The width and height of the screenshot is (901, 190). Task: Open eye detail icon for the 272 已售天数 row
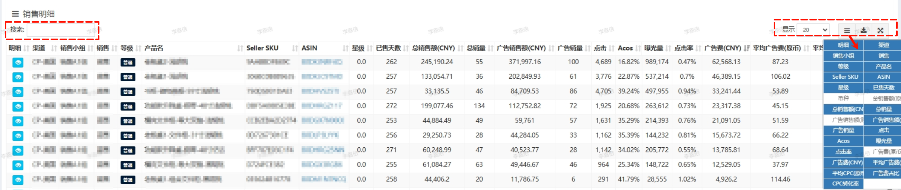pyautogui.click(x=17, y=107)
